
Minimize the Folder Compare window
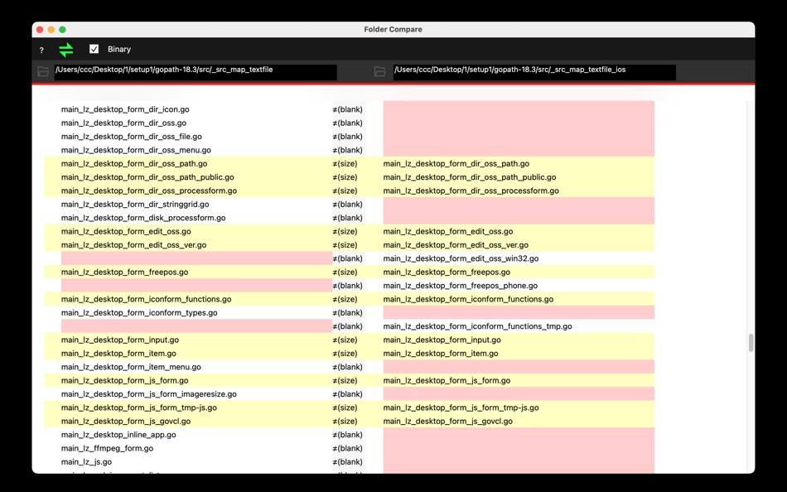51,30
